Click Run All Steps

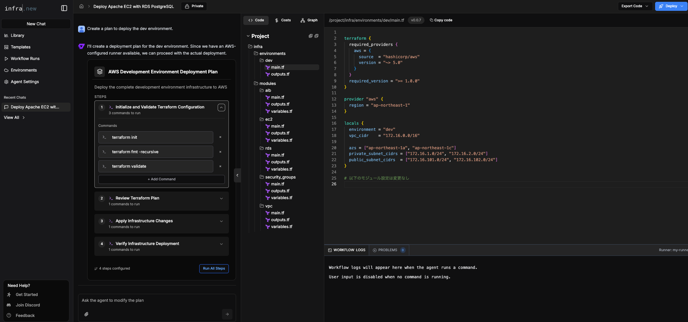pos(214,269)
